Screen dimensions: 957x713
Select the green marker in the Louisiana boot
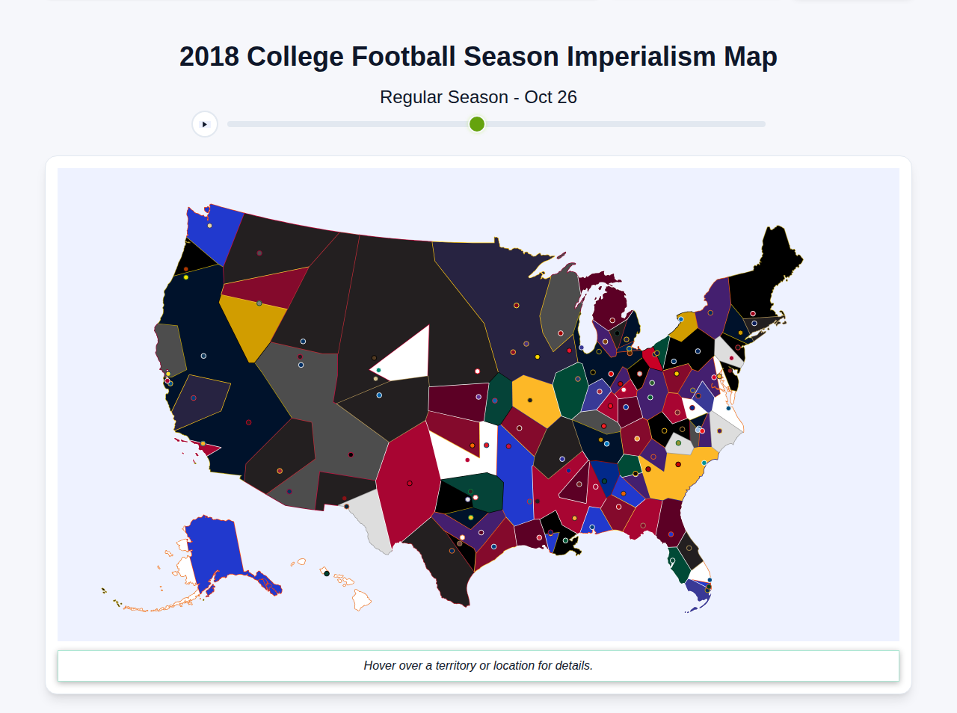(x=565, y=540)
